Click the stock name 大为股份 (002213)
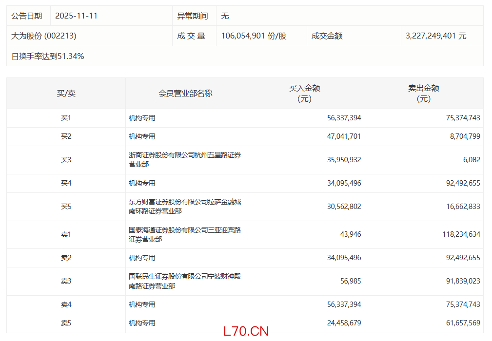The image size is (492, 341). [44, 36]
